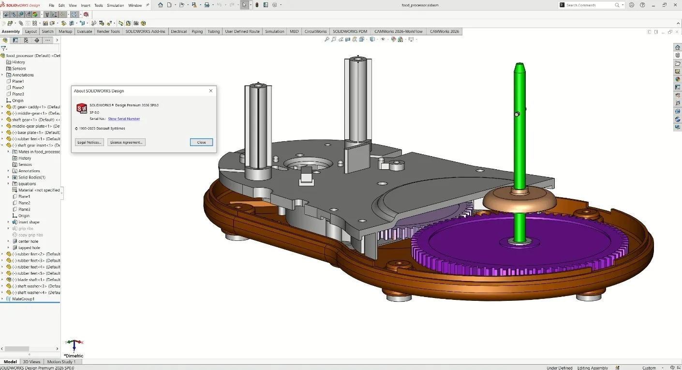Open the DimXpertManager crosshair tab
This screenshot has height=370, width=682.
(37, 40)
